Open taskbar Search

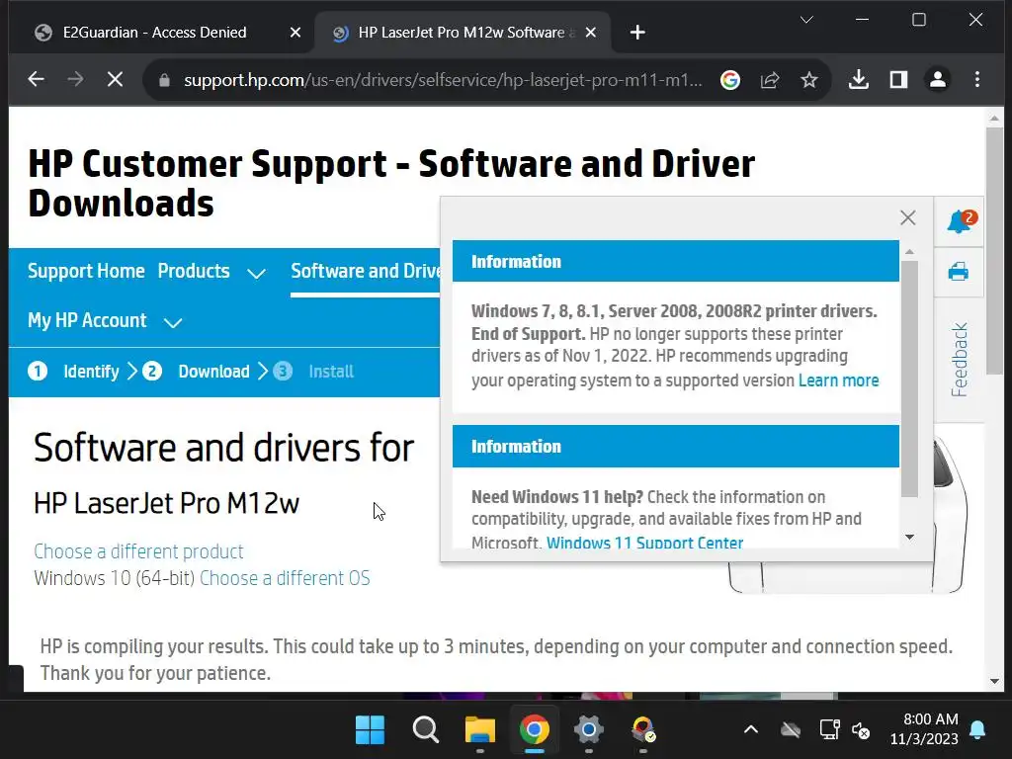pos(425,730)
